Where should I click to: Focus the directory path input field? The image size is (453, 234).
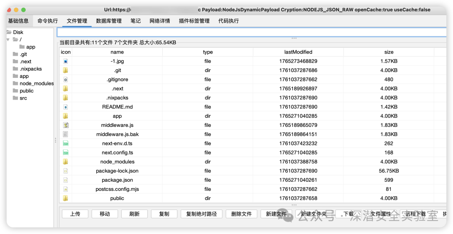coord(251,32)
